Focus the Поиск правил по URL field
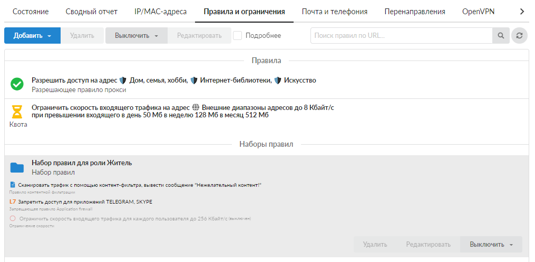The image size is (535, 262). [401, 36]
